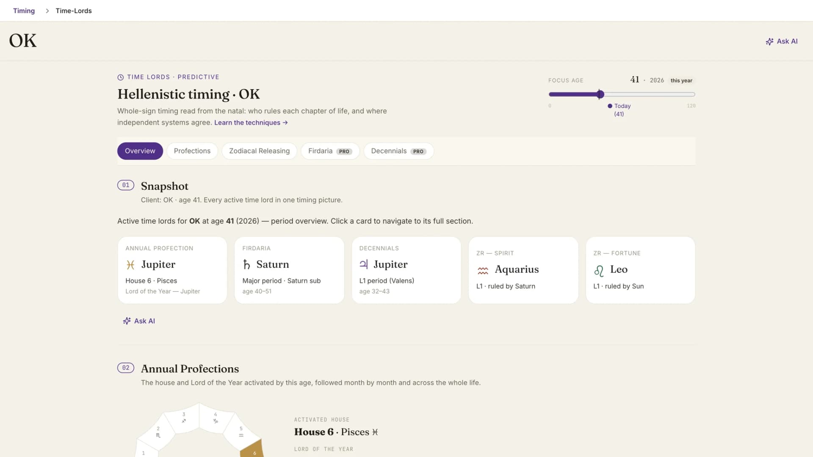The height and width of the screenshot is (457, 813).
Task: Click the 02 Annual Profections number badge
Action: (126, 368)
